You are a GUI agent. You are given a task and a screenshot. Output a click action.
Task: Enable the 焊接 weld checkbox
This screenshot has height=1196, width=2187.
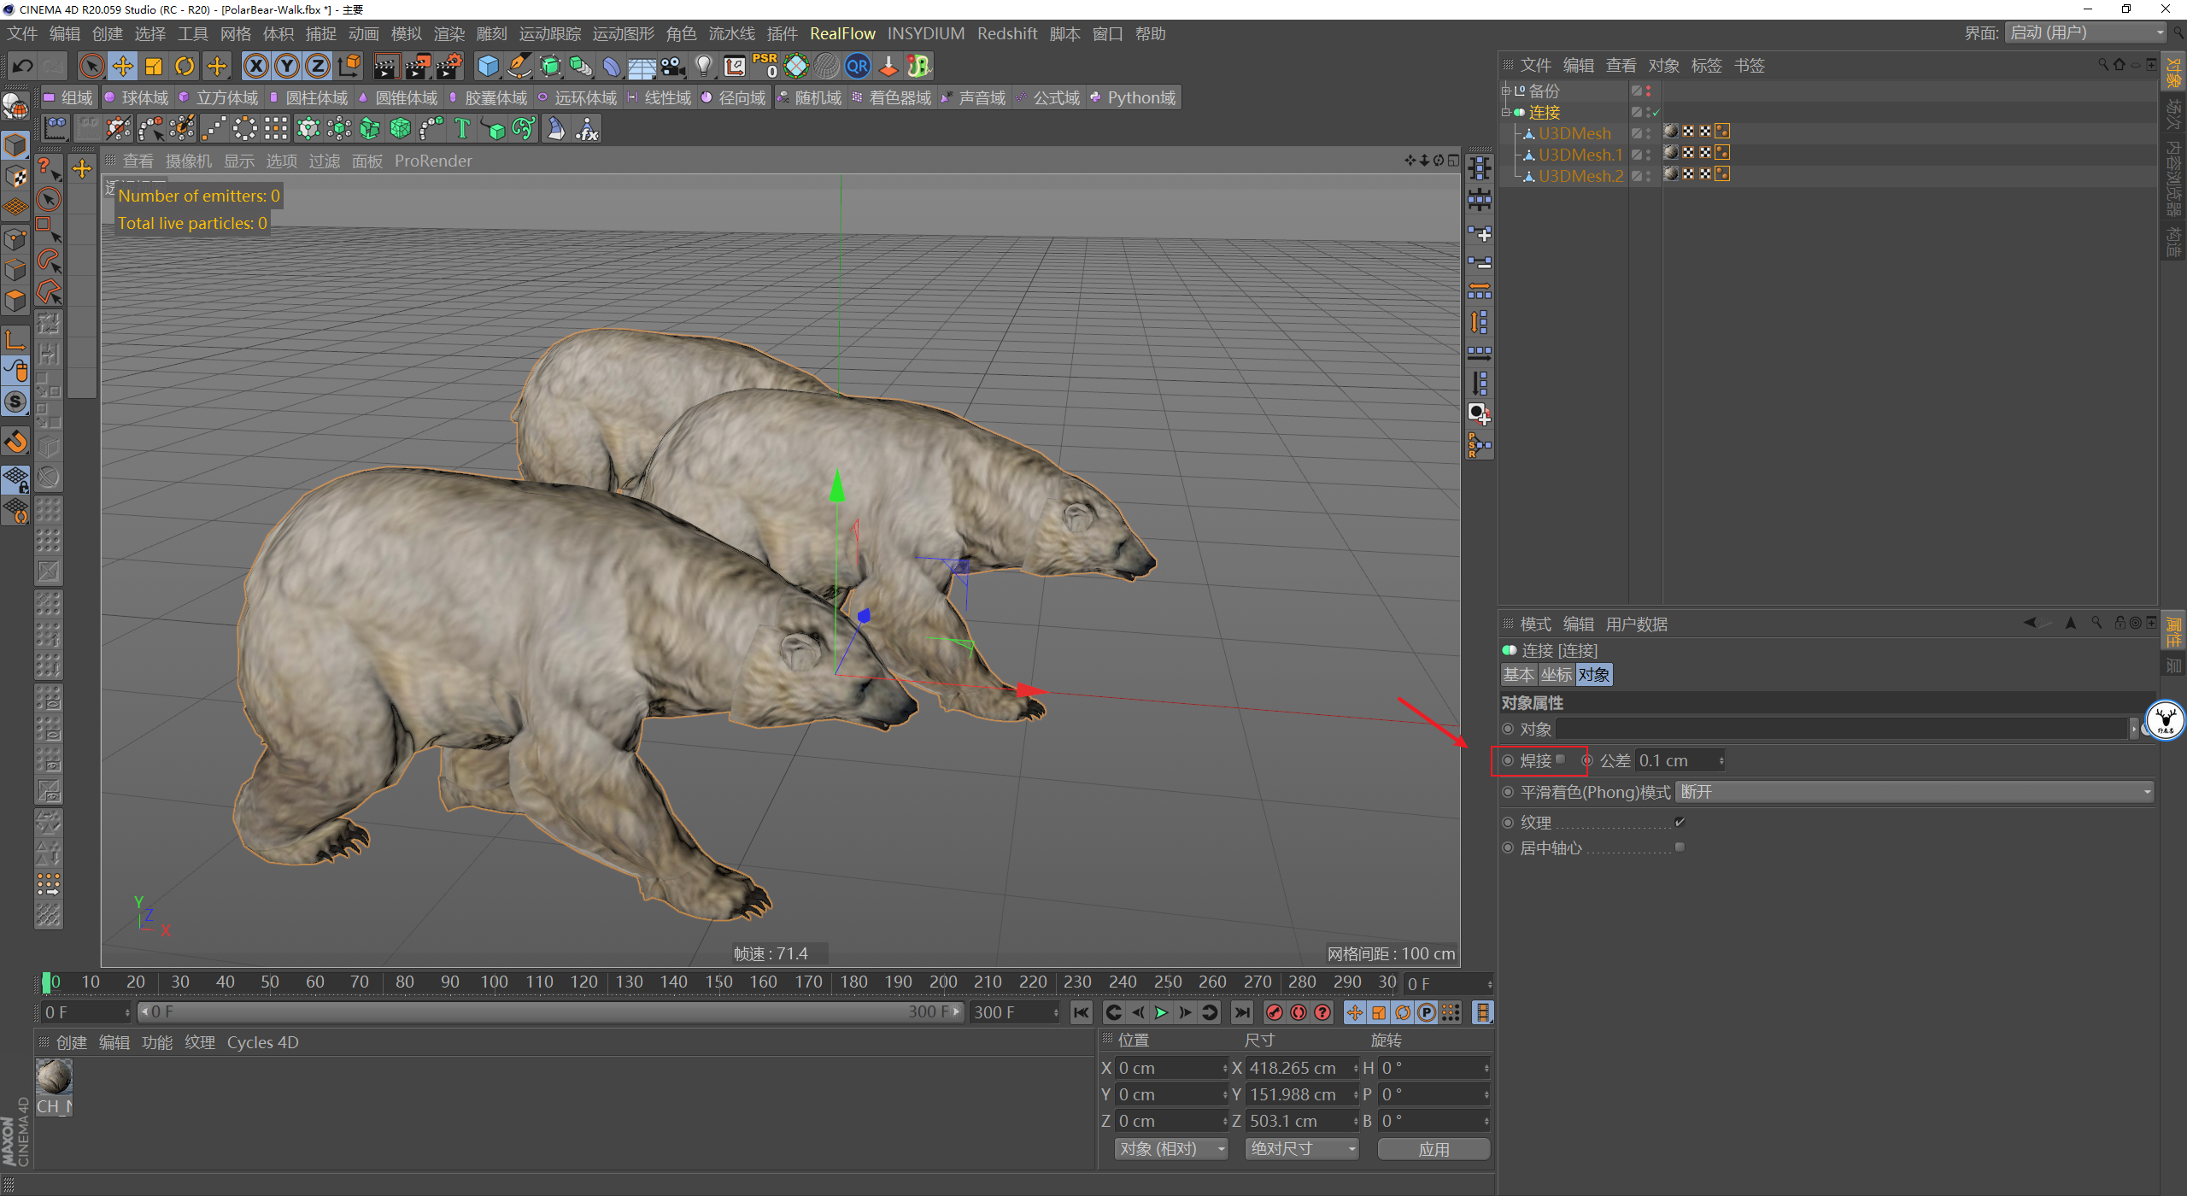pos(1561,759)
